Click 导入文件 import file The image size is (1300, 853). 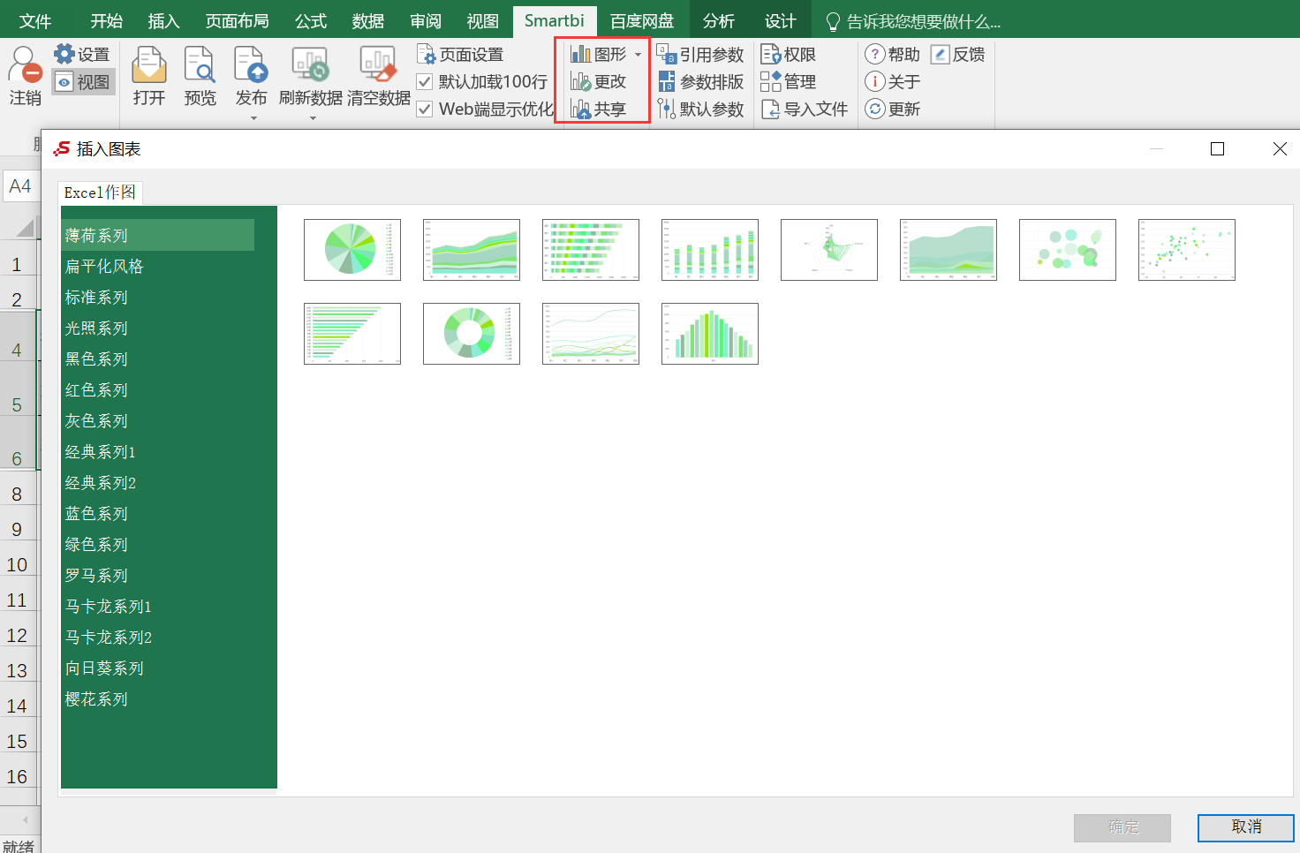point(804,109)
